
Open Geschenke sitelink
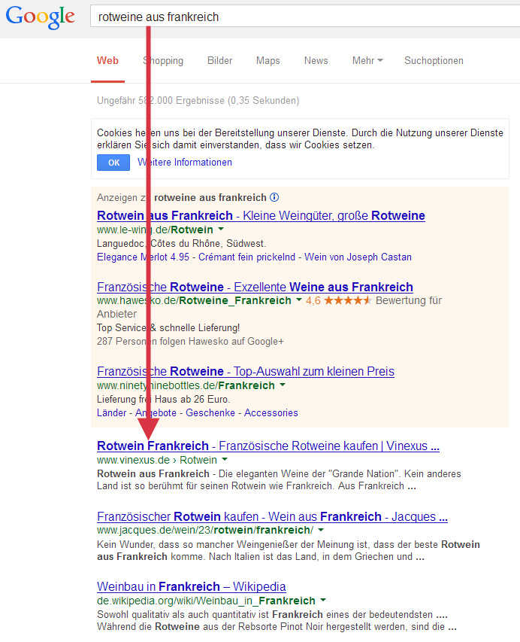click(x=210, y=412)
